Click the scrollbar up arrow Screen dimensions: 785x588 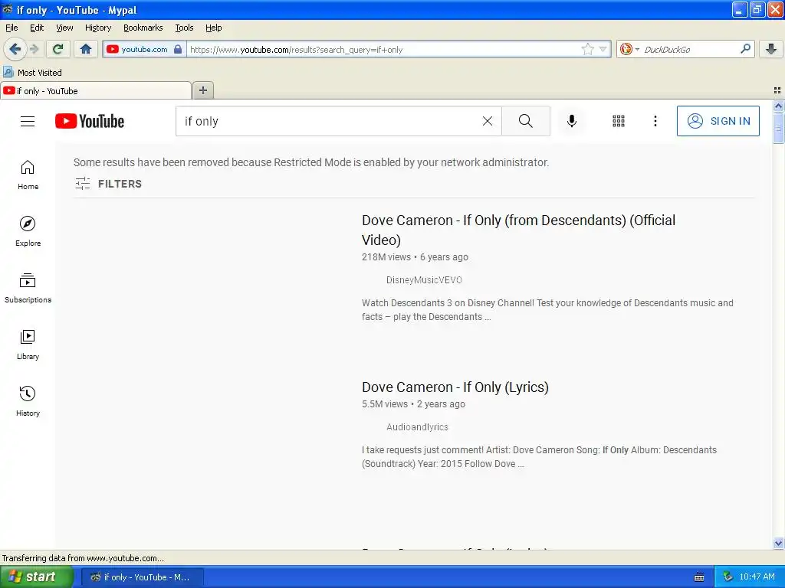tap(778, 106)
